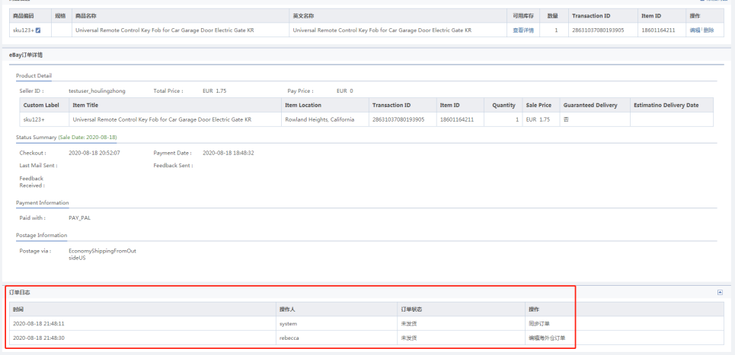Click sku123+ in the 商品编码 column
This screenshot has width=735, height=355.
click(x=24, y=30)
